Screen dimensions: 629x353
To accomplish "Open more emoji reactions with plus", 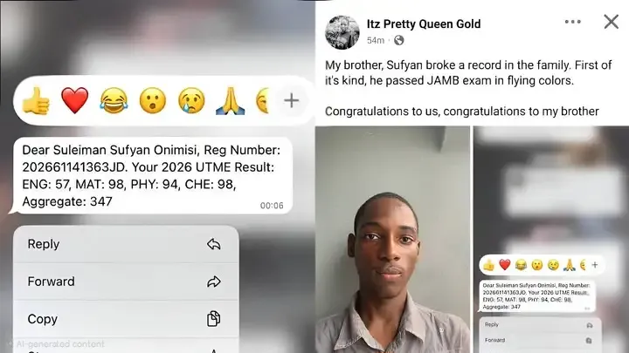I will click(291, 100).
